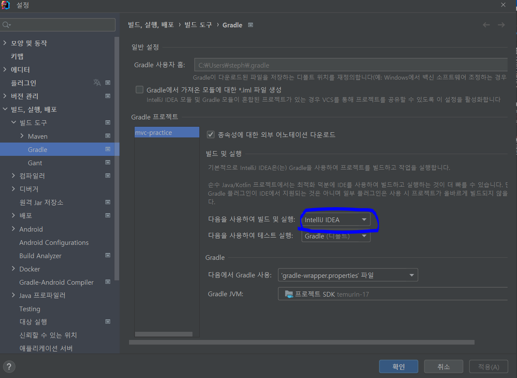Expand the Maven node
The width and height of the screenshot is (517, 378).
[x=22, y=136]
